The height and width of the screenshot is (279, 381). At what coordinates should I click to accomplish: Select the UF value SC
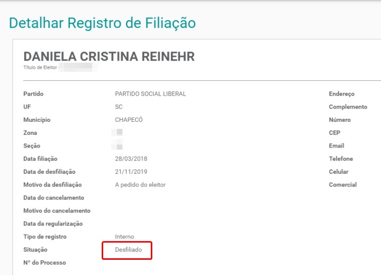119,107
